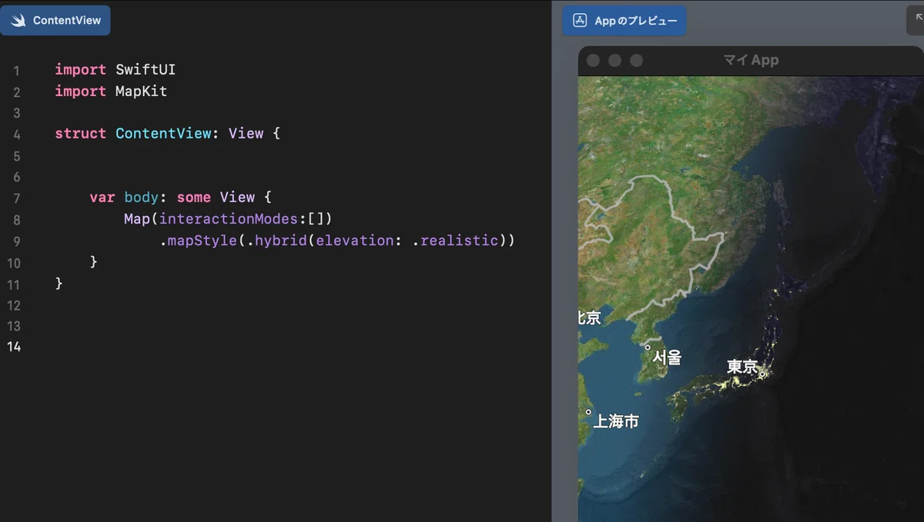Minimize the マイ App preview window
Image resolution: width=924 pixels, height=522 pixels.
point(614,61)
